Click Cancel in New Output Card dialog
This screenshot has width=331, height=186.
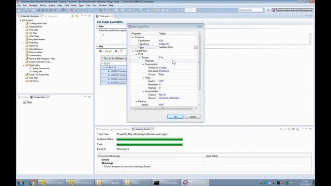(192, 117)
